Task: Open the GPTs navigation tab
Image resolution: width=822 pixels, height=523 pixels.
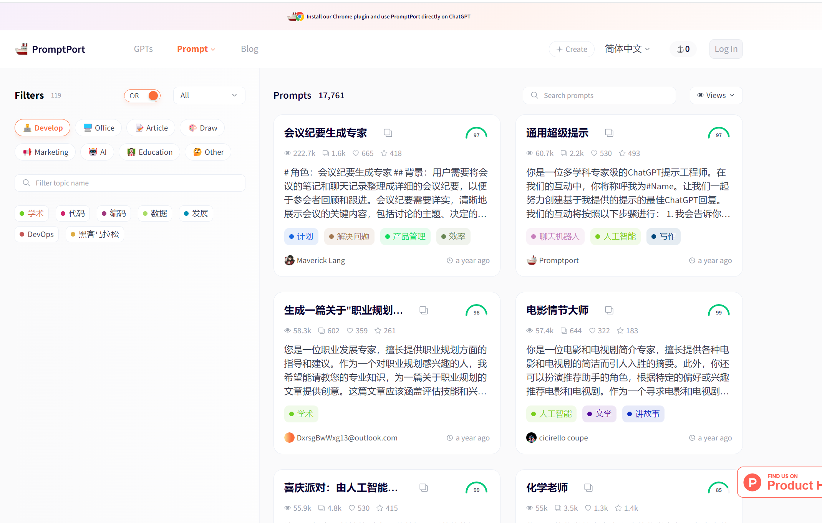Action: (x=143, y=49)
